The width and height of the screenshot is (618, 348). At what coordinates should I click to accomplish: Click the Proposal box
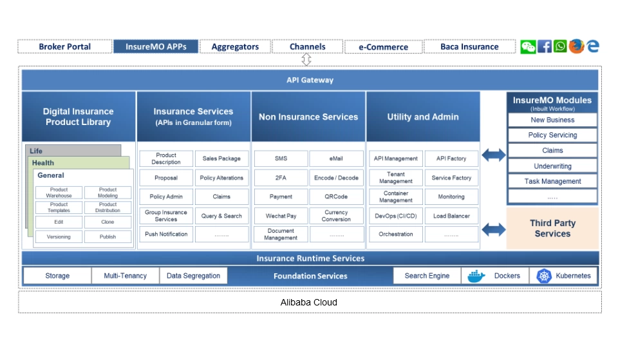(166, 178)
